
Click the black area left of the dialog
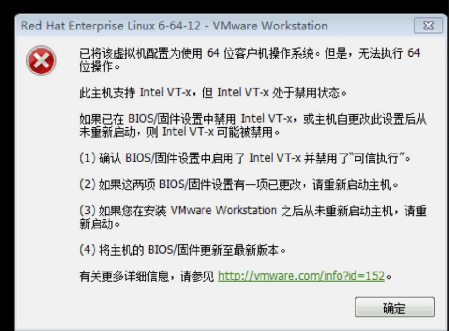7,172
